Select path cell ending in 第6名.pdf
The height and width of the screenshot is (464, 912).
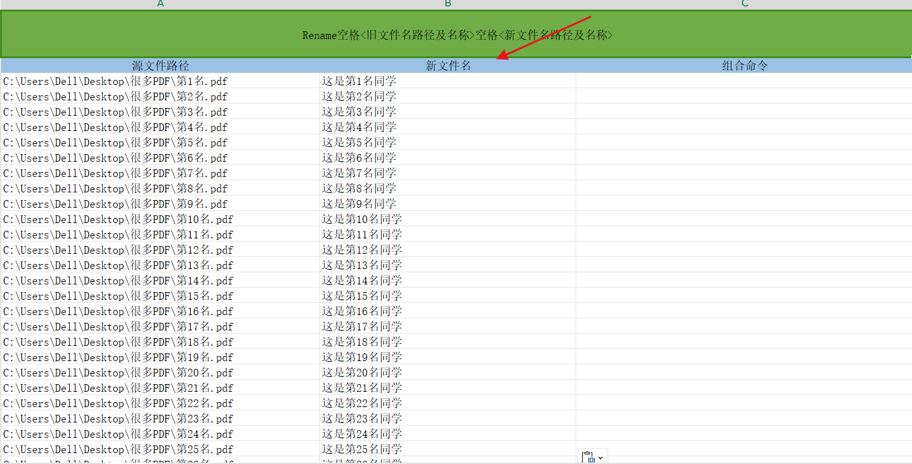click(161, 158)
